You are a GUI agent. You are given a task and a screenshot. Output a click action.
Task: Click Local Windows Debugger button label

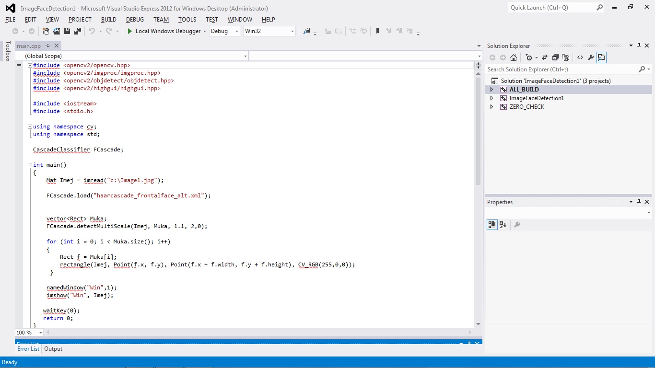coord(168,31)
